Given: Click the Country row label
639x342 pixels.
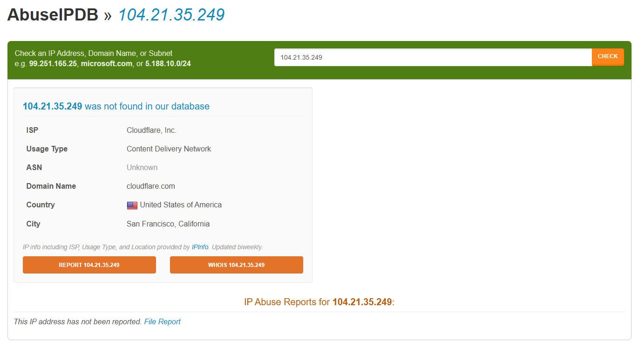Looking at the screenshot, I should pyautogui.click(x=41, y=205).
